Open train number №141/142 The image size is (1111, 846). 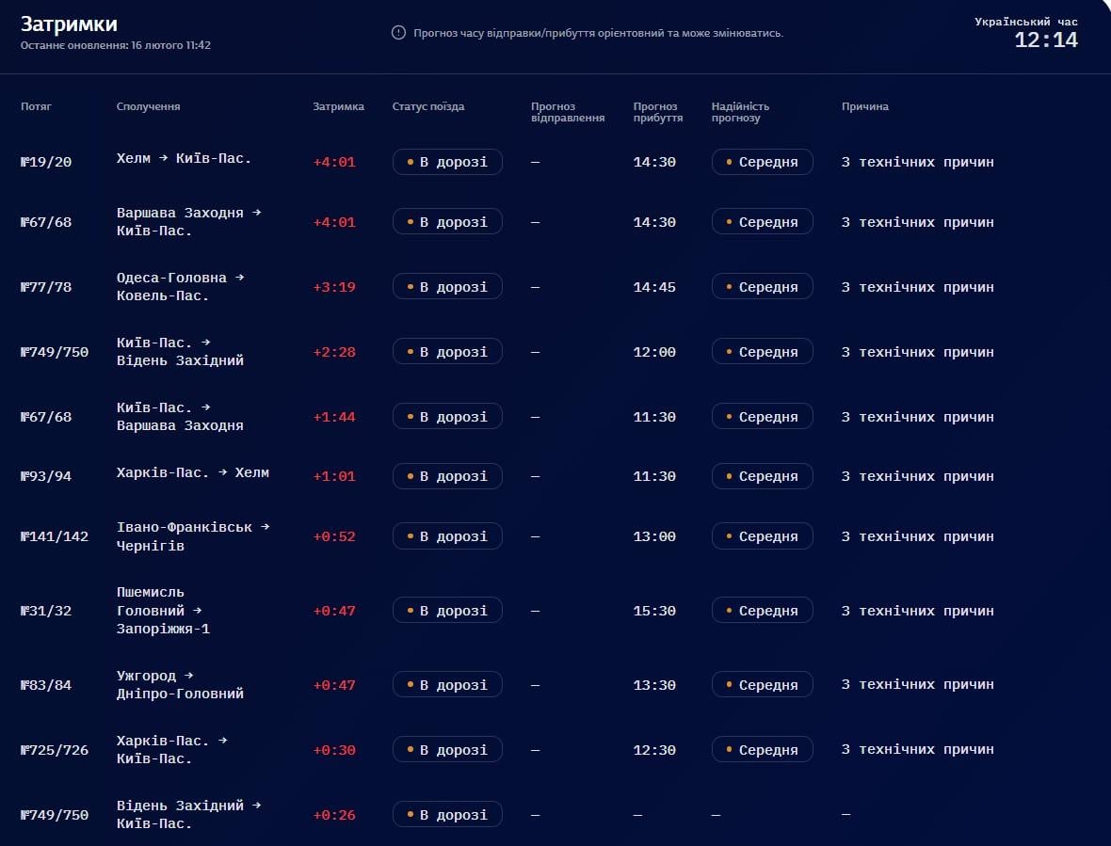55,536
